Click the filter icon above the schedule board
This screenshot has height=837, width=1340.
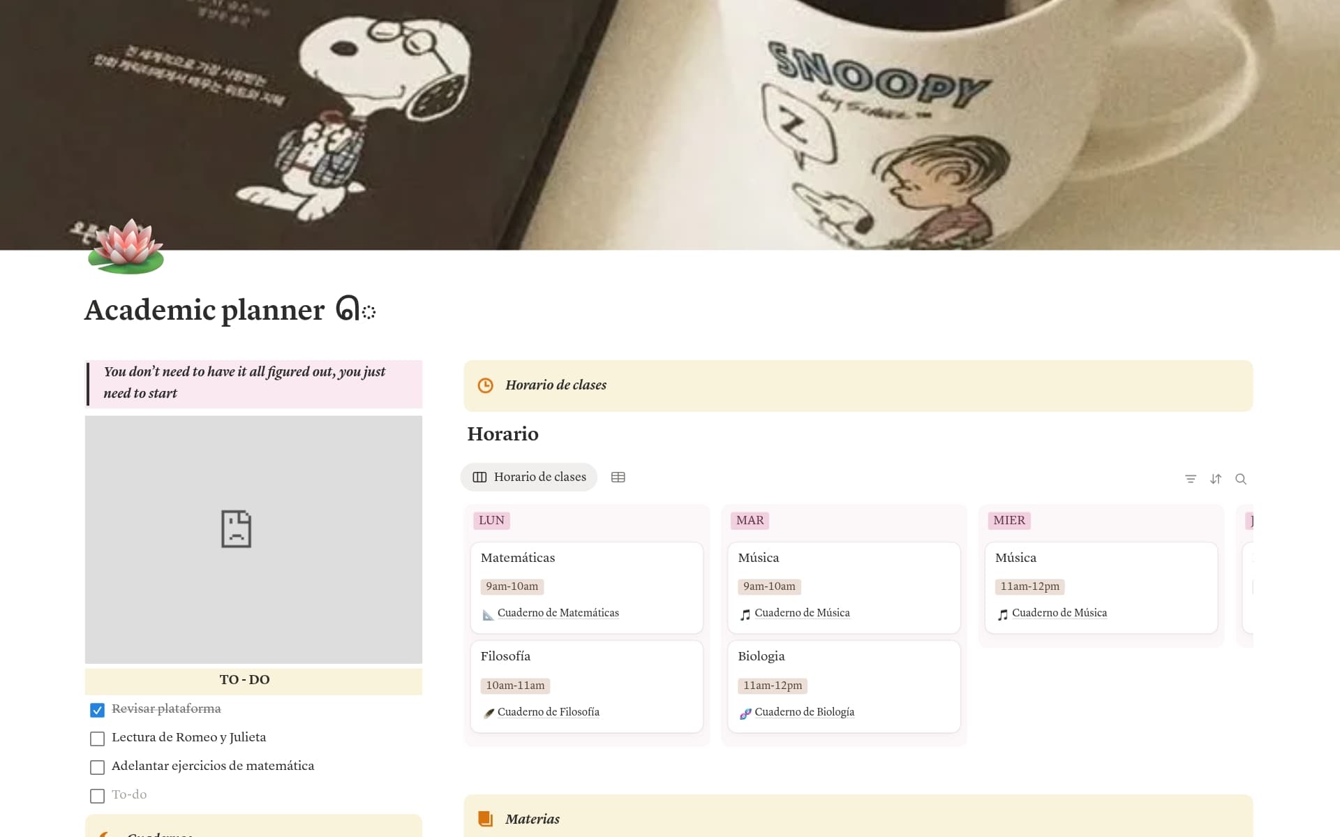(1191, 479)
